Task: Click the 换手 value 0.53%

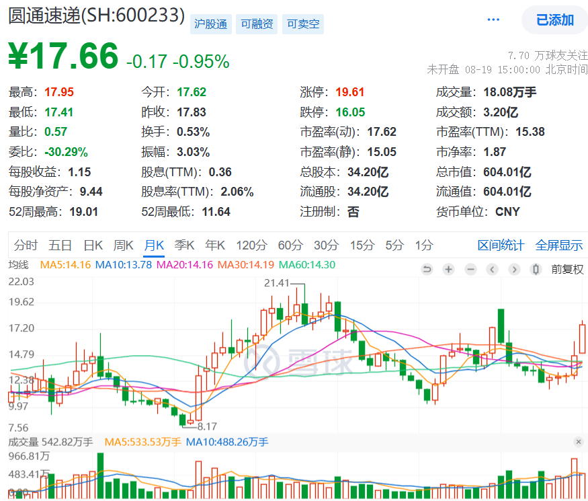Action: click(194, 132)
